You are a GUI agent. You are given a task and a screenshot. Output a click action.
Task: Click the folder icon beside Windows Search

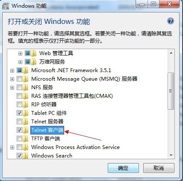pyautogui.click(x=25, y=156)
